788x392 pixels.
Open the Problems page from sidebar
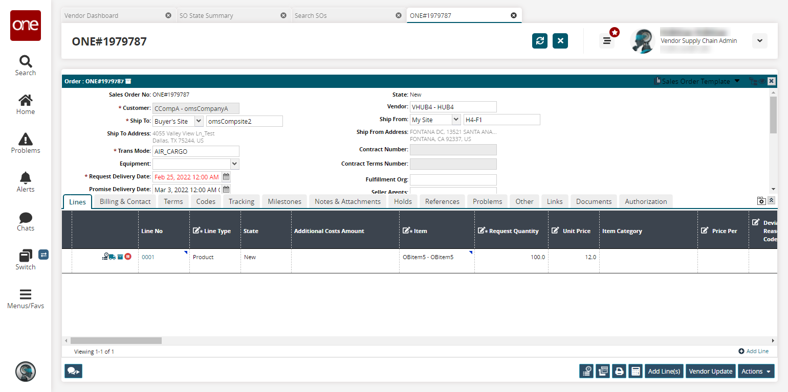[x=25, y=143]
